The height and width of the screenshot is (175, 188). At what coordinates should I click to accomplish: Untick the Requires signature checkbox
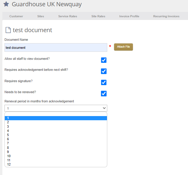(x=104, y=82)
